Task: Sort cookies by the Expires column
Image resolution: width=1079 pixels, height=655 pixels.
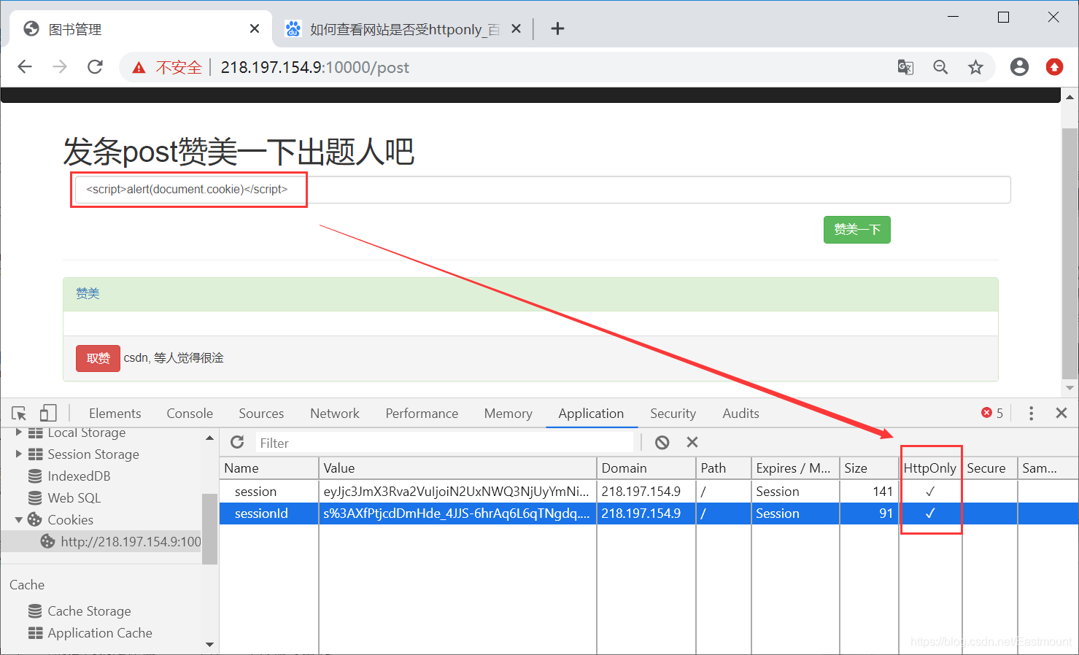Action: pos(795,468)
